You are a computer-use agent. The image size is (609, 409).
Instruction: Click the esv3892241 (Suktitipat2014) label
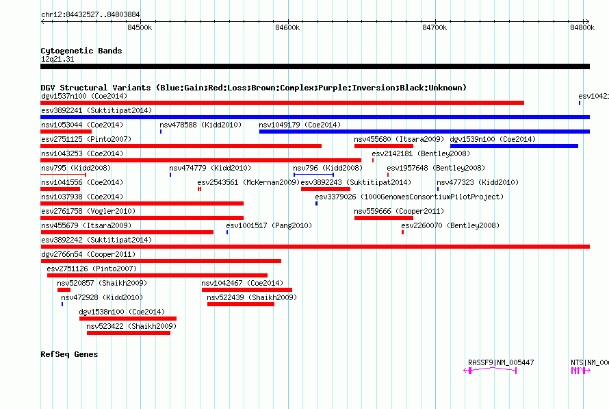[x=96, y=110]
